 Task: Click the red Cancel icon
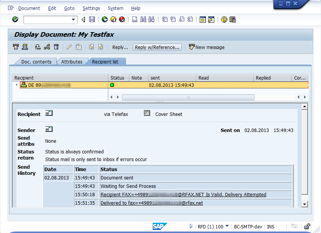click(122, 20)
